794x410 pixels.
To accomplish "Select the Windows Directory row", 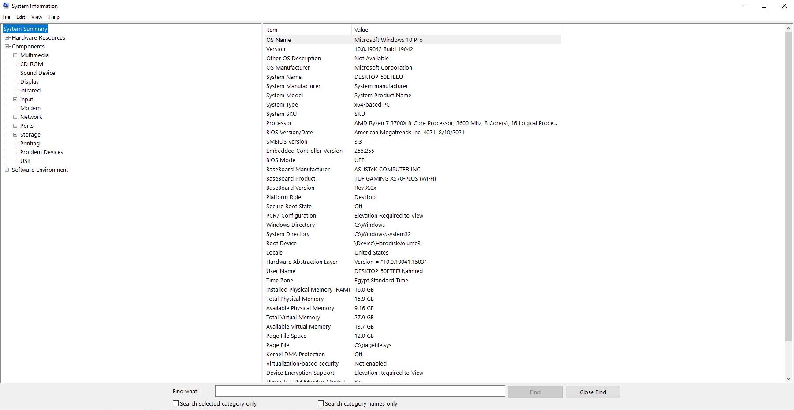I will (x=412, y=225).
